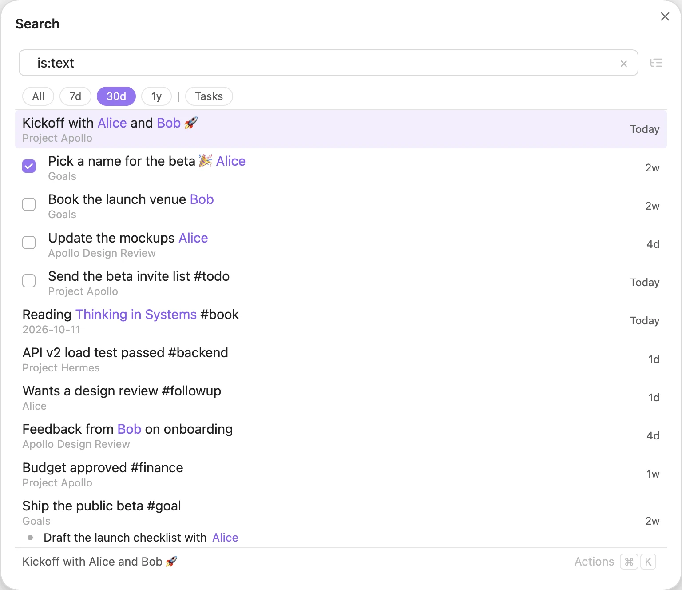Viewport: 682px width, 590px height.
Task: Click the #finance tag
Action: [x=157, y=467]
